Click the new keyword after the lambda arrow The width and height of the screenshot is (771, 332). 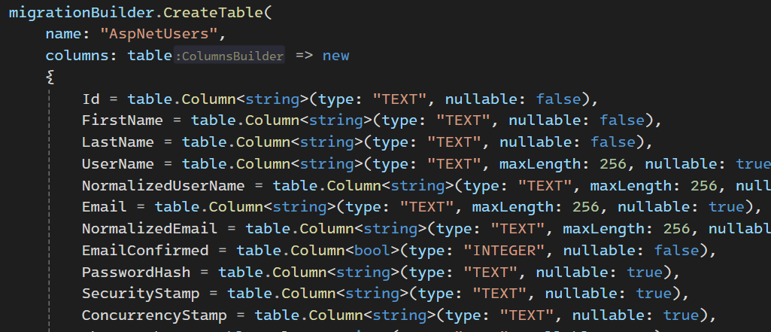coord(335,56)
